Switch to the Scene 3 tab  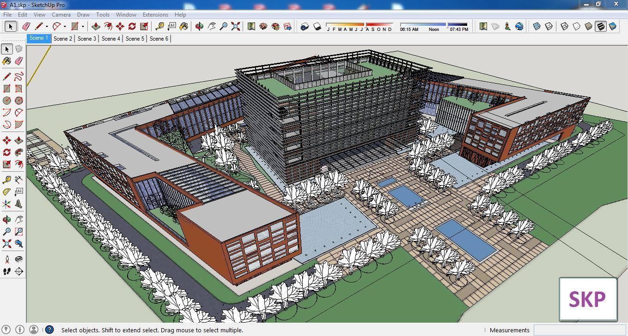click(87, 39)
